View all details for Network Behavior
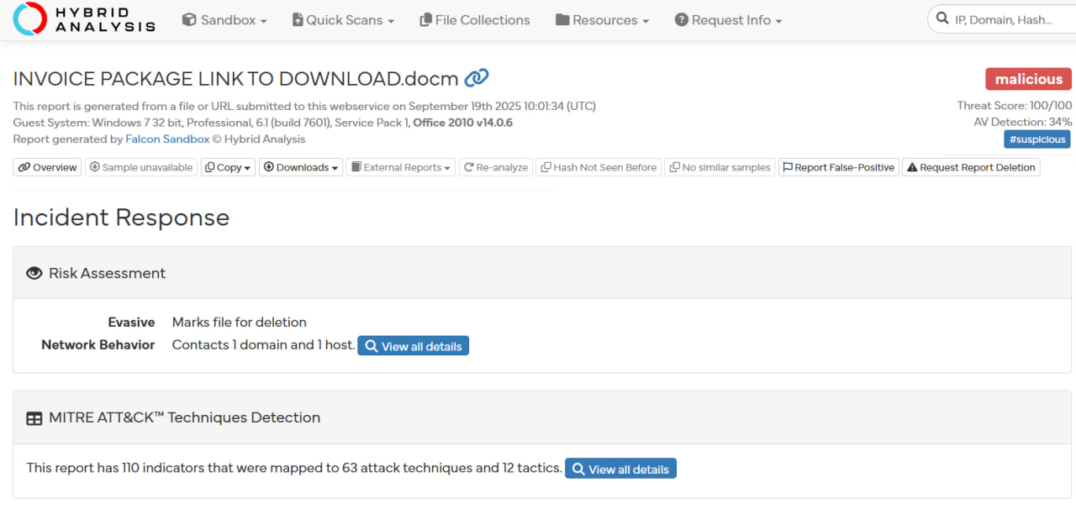1076x514 pixels. coord(413,346)
